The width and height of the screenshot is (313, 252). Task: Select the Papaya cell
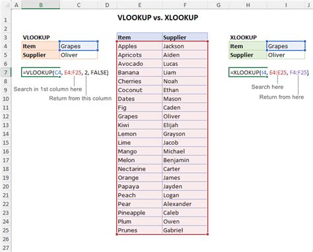(x=139, y=186)
